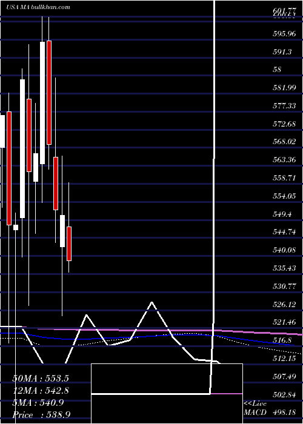
Task: Click the Price : 538.9 label
Action: (43, 415)
